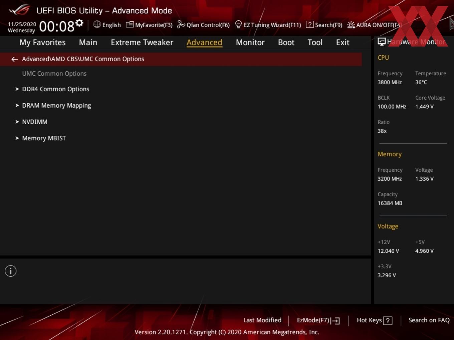Image resolution: width=454 pixels, height=340 pixels.
Task: Open DDR4 Common Options submenu
Action: coord(56,89)
